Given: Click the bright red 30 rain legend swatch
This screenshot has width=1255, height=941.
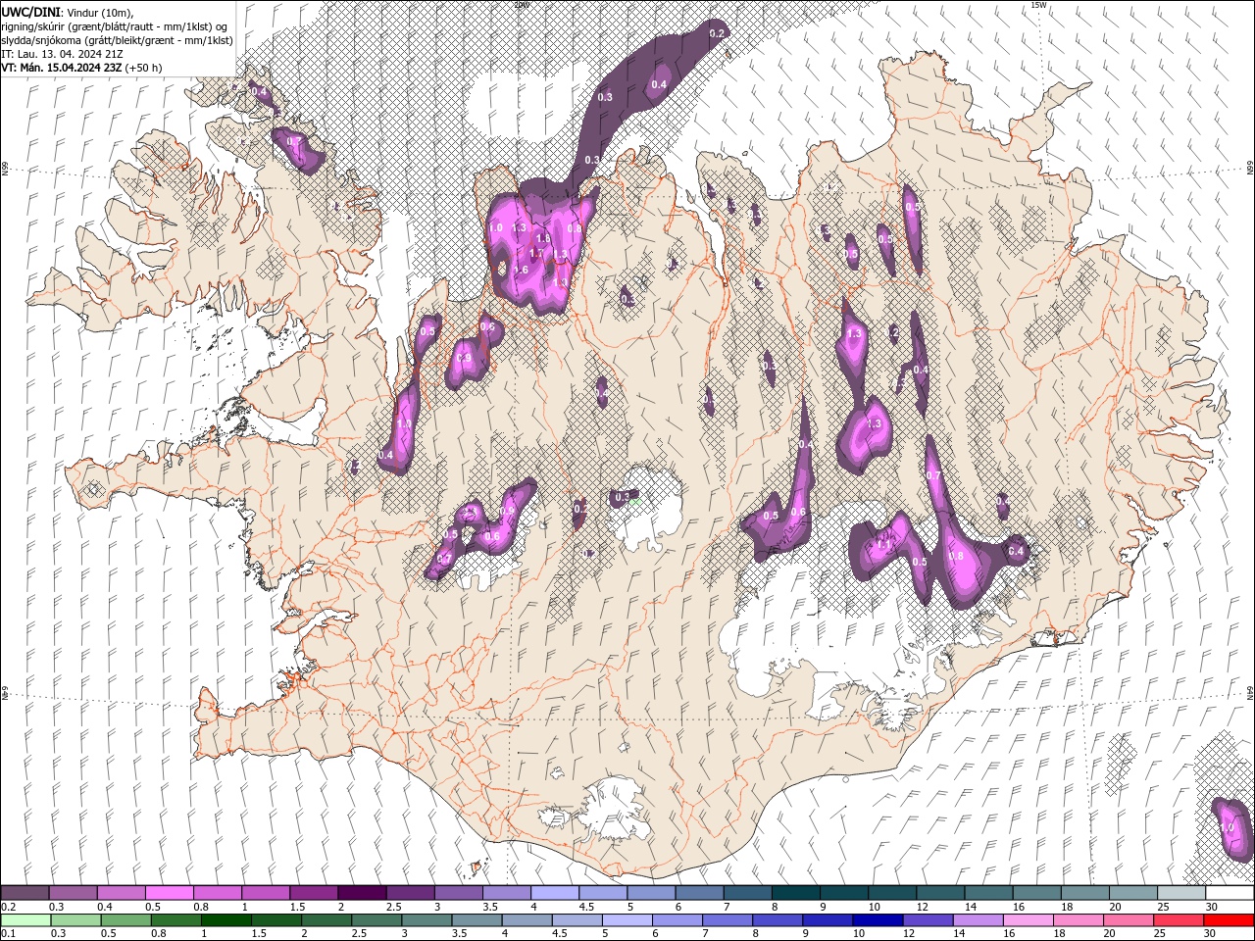Looking at the screenshot, I should tap(1229, 920).
